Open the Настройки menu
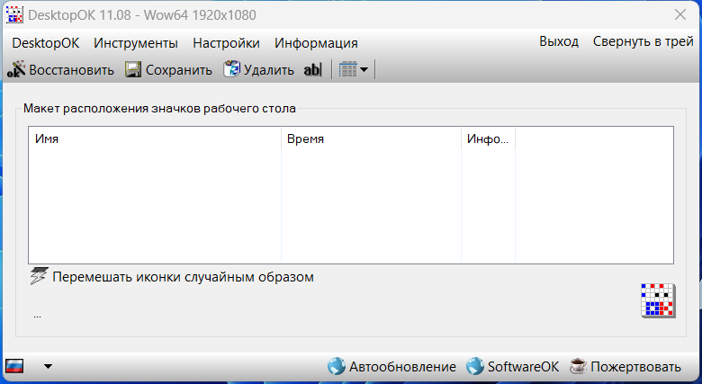Viewport: 702px width, 384px height. [226, 43]
